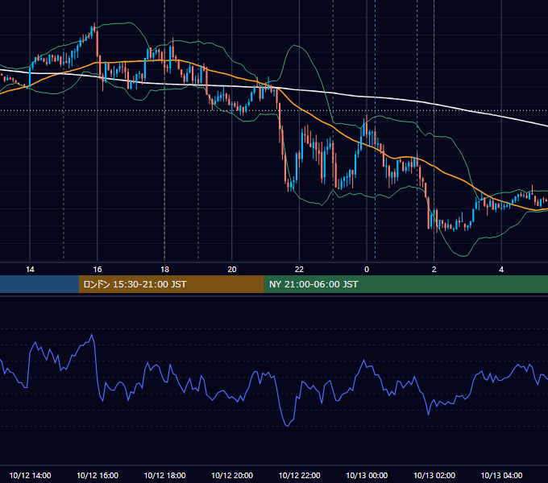
Task: Click hour label 4 on price chart axis
Action: [x=501, y=269]
